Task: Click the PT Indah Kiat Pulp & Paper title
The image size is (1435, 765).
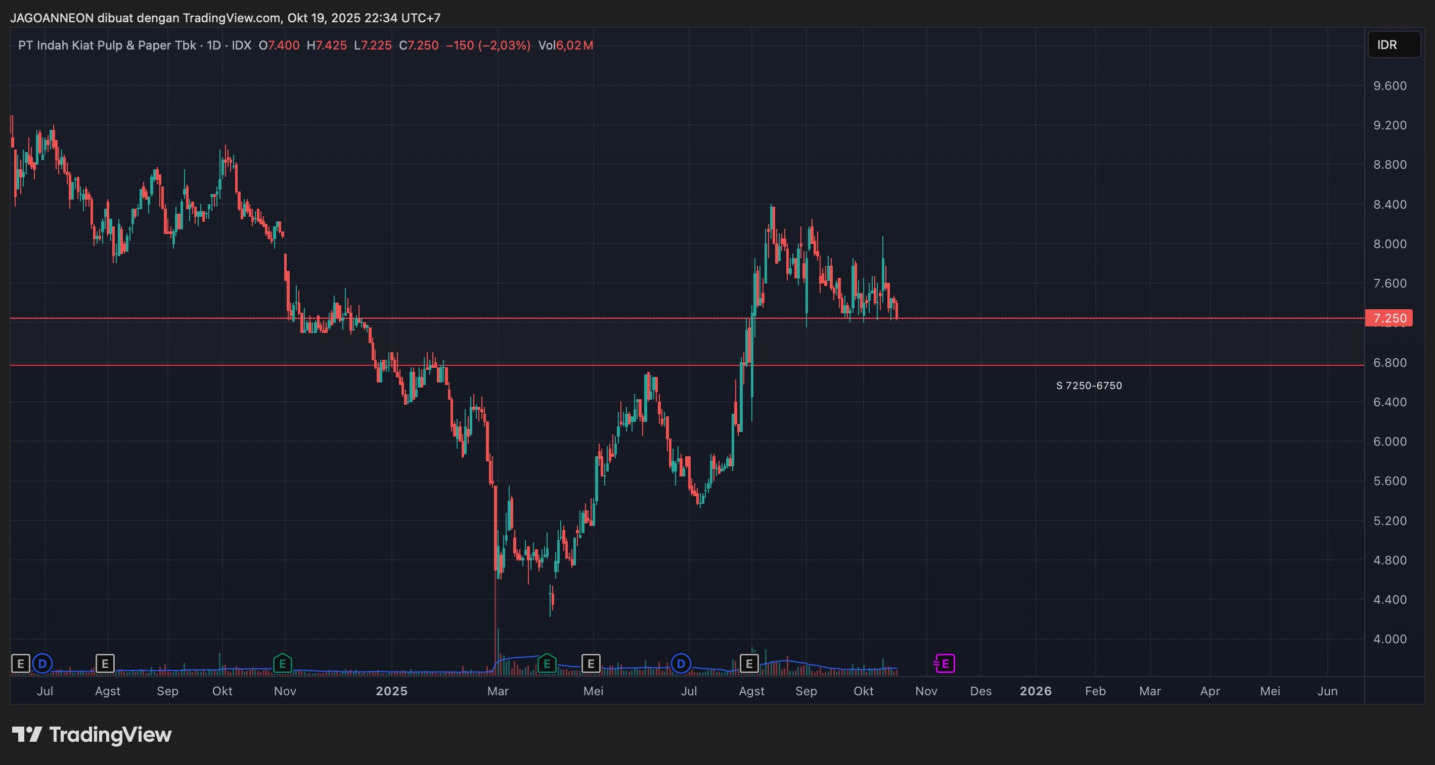Action: point(107,45)
